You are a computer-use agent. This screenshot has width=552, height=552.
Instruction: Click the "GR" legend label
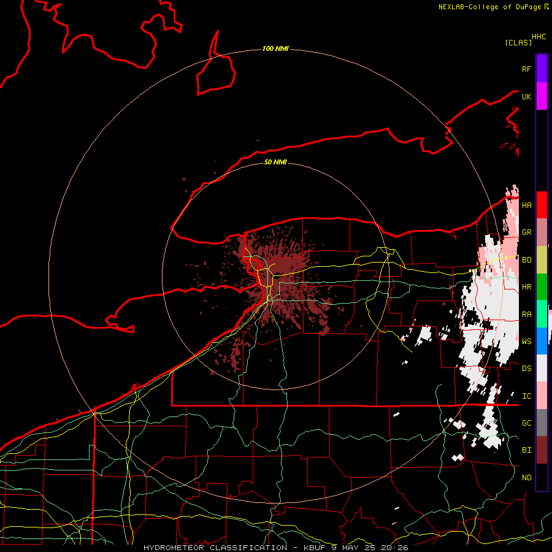[526, 232]
